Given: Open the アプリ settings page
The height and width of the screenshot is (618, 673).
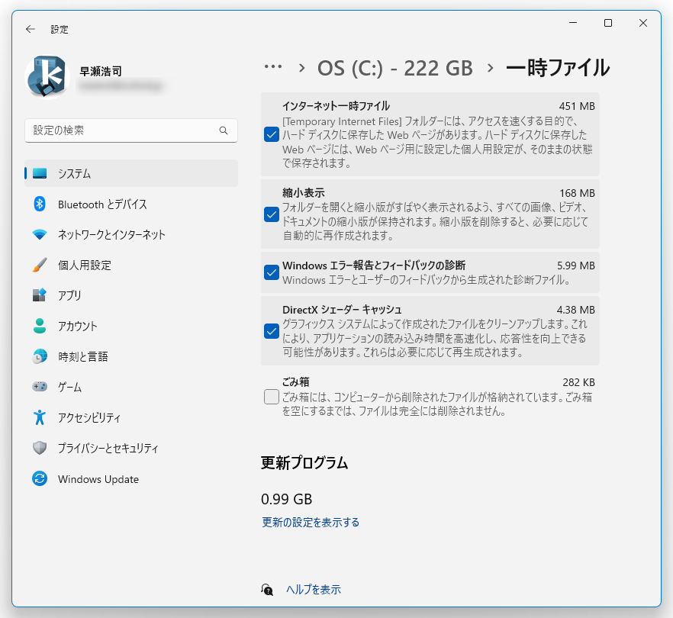Looking at the screenshot, I should [131, 295].
